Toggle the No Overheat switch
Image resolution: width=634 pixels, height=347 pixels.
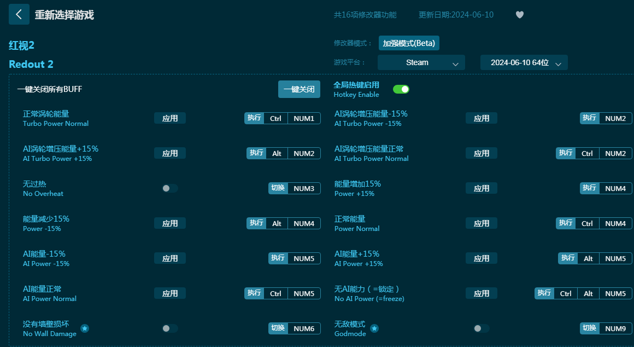pyautogui.click(x=170, y=188)
